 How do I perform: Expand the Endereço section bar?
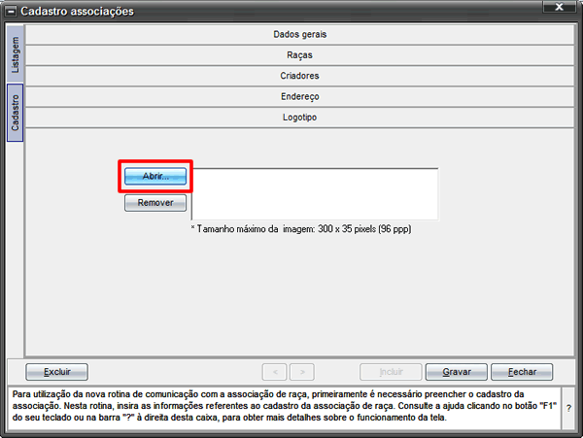pyautogui.click(x=299, y=97)
